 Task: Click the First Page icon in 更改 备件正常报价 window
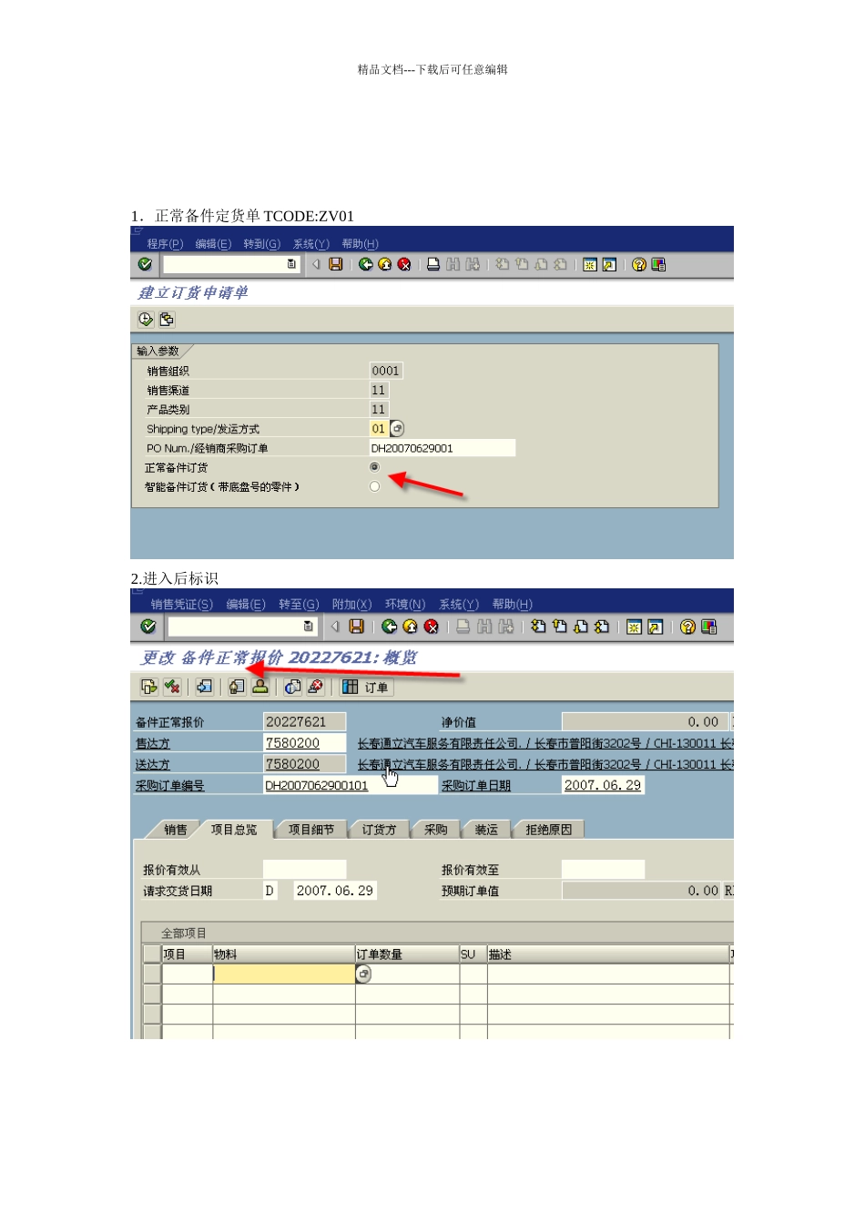(x=538, y=627)
